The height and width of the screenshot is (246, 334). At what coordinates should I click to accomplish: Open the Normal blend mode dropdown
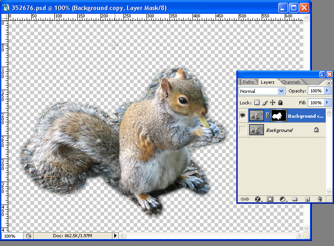tap(262, 91)
